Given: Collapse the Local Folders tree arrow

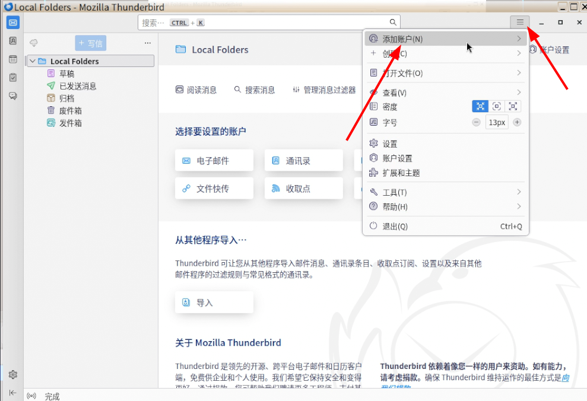Looking at the screenshot, I should 33,61.
